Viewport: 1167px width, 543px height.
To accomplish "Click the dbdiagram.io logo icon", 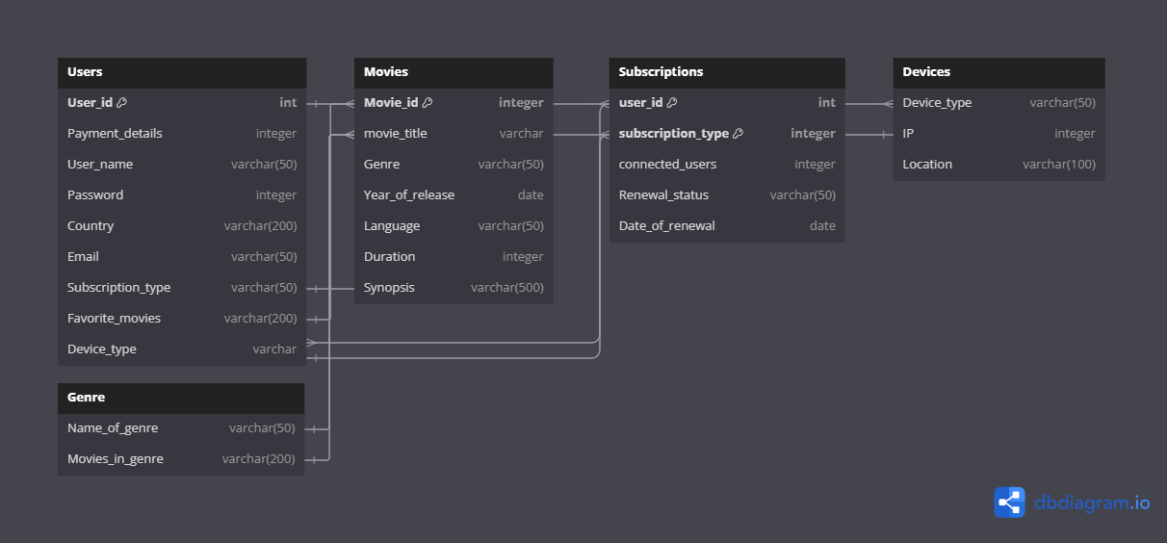I will pyautogui.click(x=1009, y=502).
